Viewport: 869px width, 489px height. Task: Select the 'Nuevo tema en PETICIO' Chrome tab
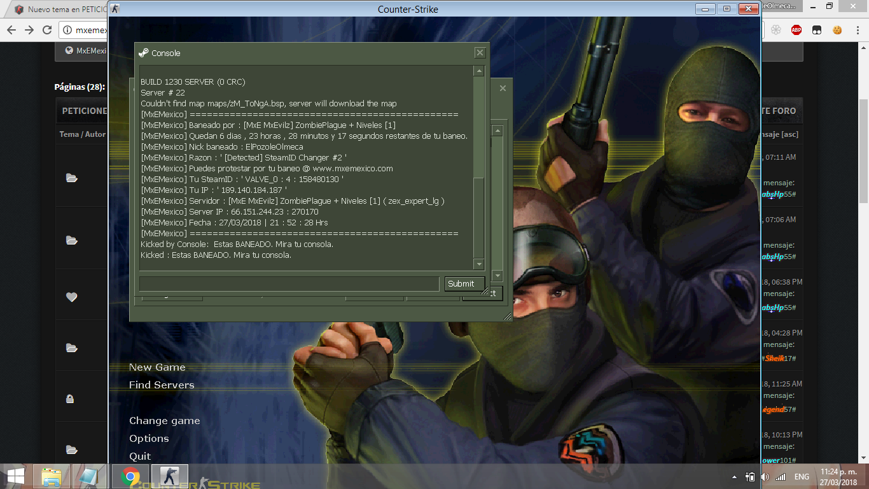pos(59,10)
